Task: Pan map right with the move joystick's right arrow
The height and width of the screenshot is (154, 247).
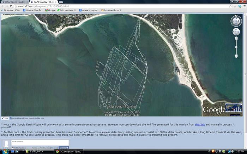Action: [239, 32]
